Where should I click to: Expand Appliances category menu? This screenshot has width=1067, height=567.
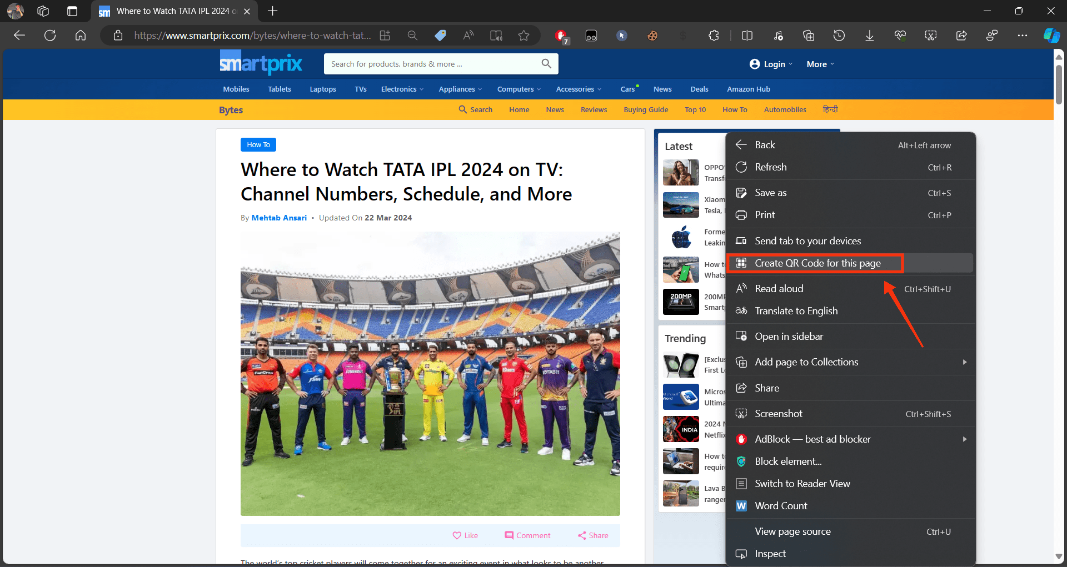click(460, 89)
